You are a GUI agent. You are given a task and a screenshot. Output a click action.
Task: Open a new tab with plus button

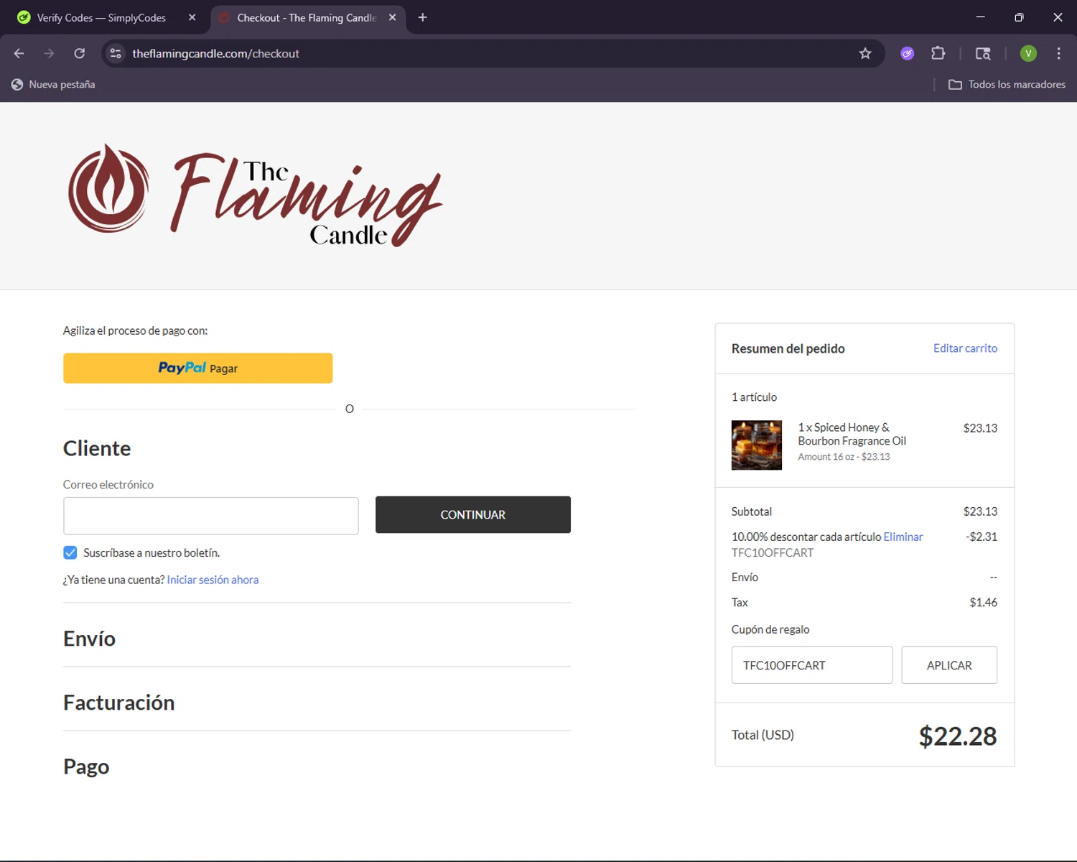click(423, 17)
